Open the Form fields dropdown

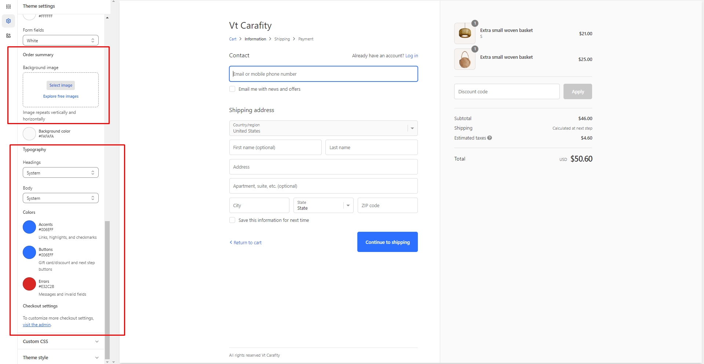pyautogui.click(x=61, y=40)
